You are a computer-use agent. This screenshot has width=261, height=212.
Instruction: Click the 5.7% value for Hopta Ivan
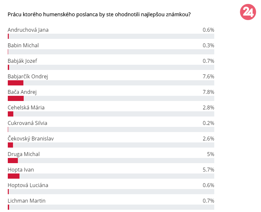[208, 170]
